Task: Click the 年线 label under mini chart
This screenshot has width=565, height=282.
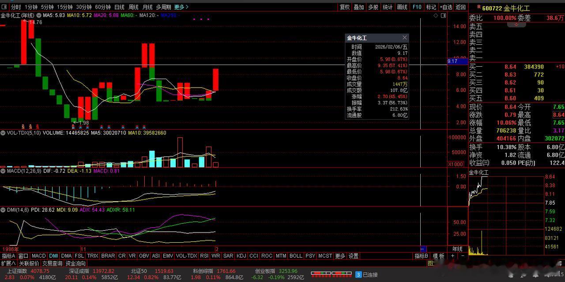Action: pos(457,249)
